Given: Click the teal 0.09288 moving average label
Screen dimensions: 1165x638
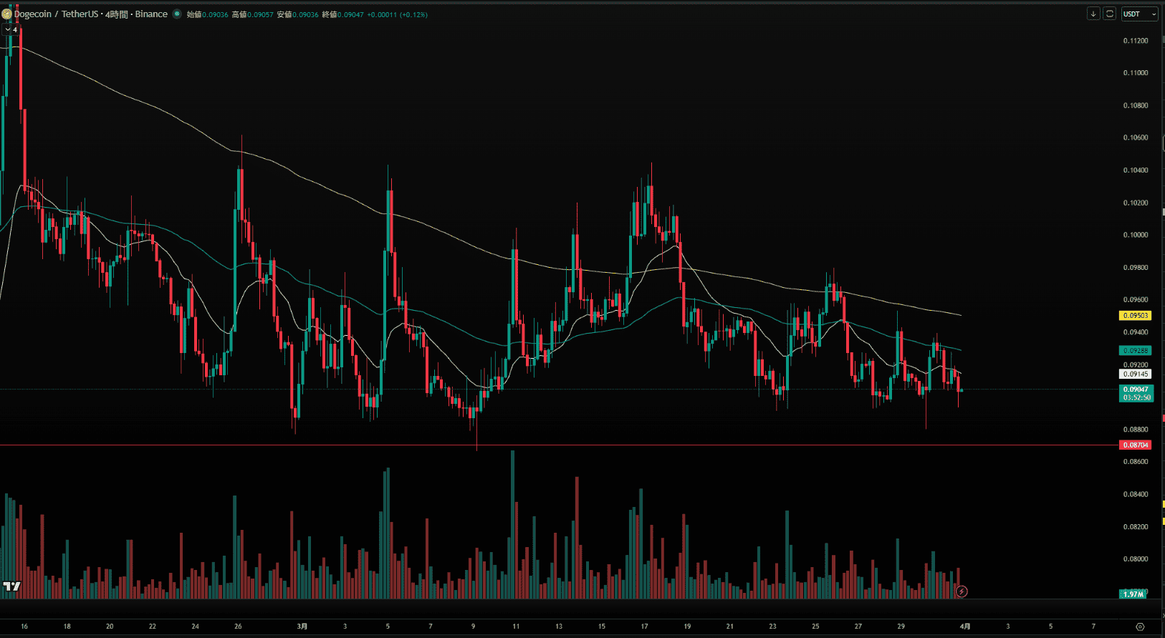Looking at the screenshot, I should (1136, 350).
